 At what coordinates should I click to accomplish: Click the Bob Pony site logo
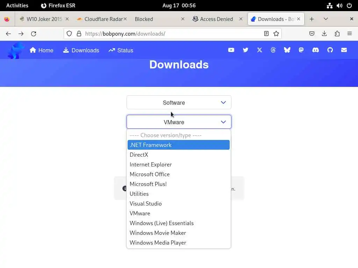pyautogui.click(x=15, y=50)
